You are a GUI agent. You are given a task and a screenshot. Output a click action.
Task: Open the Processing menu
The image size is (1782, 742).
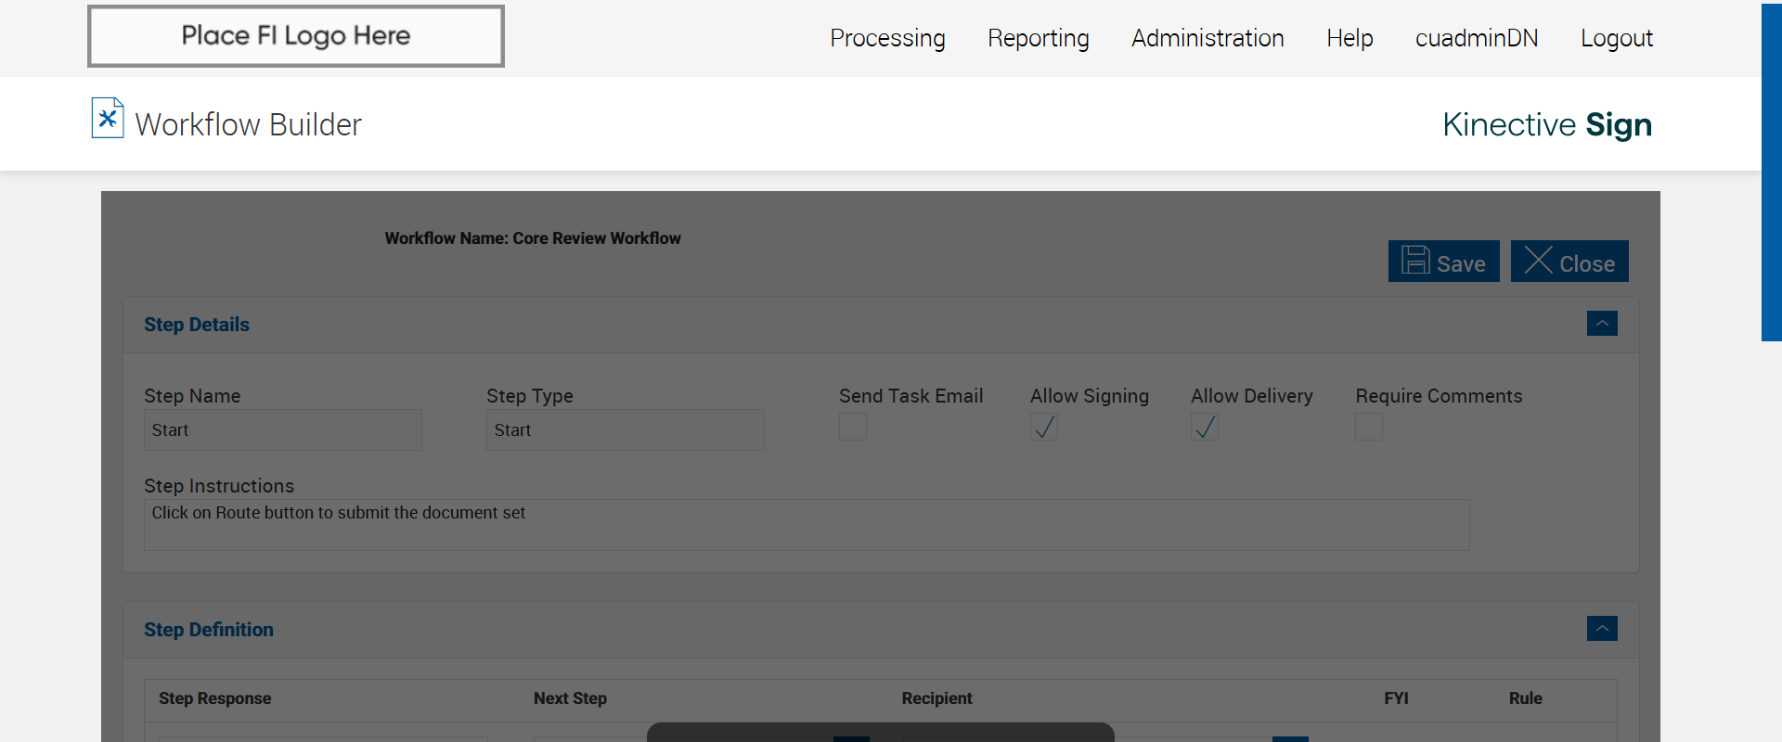click(x=887, y=38)
